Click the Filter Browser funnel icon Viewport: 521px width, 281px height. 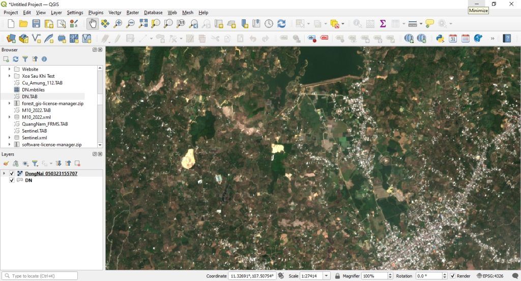coord(25,59)
